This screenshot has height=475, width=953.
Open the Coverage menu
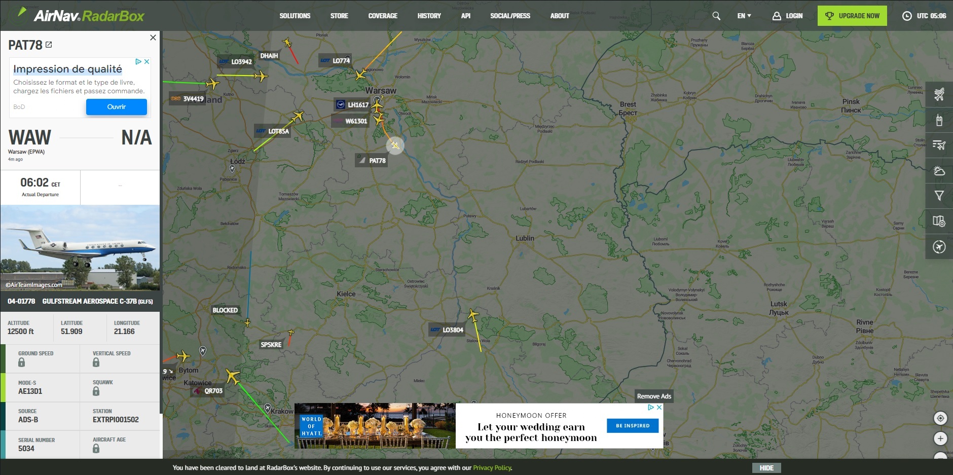(383, 16)
